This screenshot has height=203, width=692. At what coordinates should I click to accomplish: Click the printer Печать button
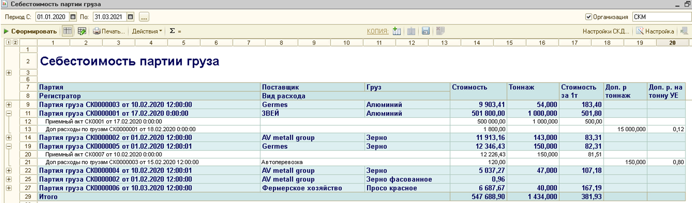coord(109,31)
